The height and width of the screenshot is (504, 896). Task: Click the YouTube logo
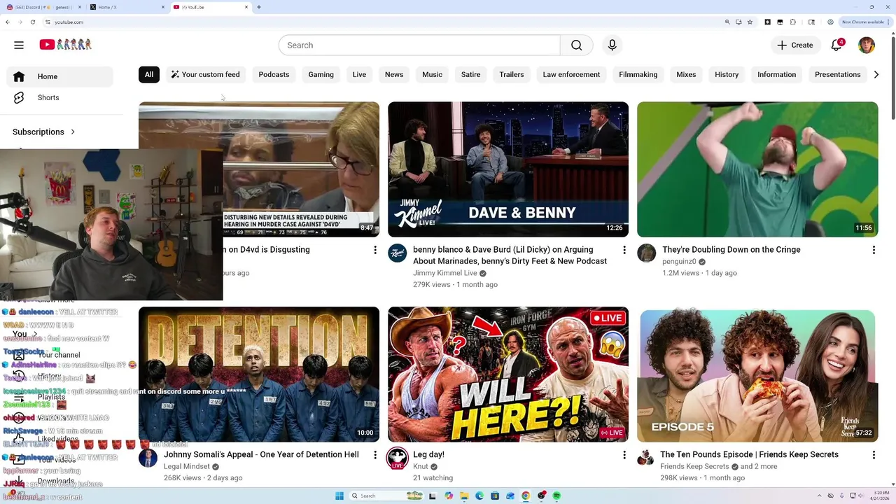[x=66, y=45]
